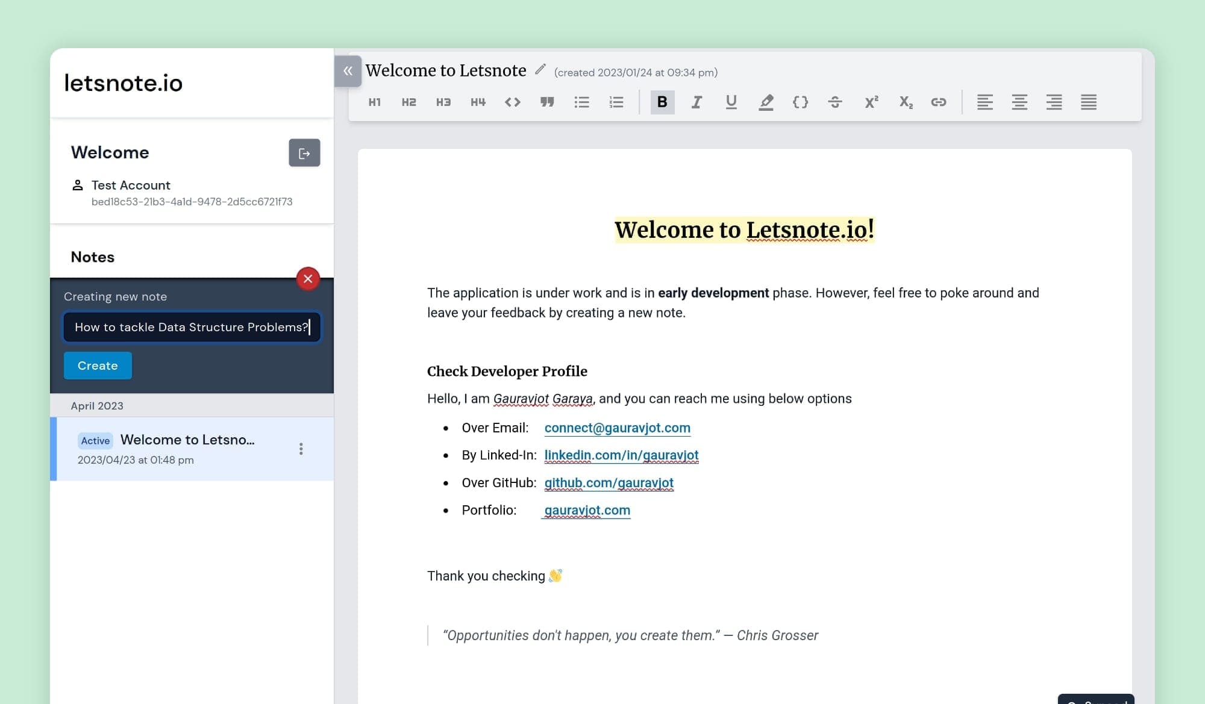The width and height of the screenshot is (1205, 704).
Task: Toggle the Code Block formatting icon
Action: (801, 101)
